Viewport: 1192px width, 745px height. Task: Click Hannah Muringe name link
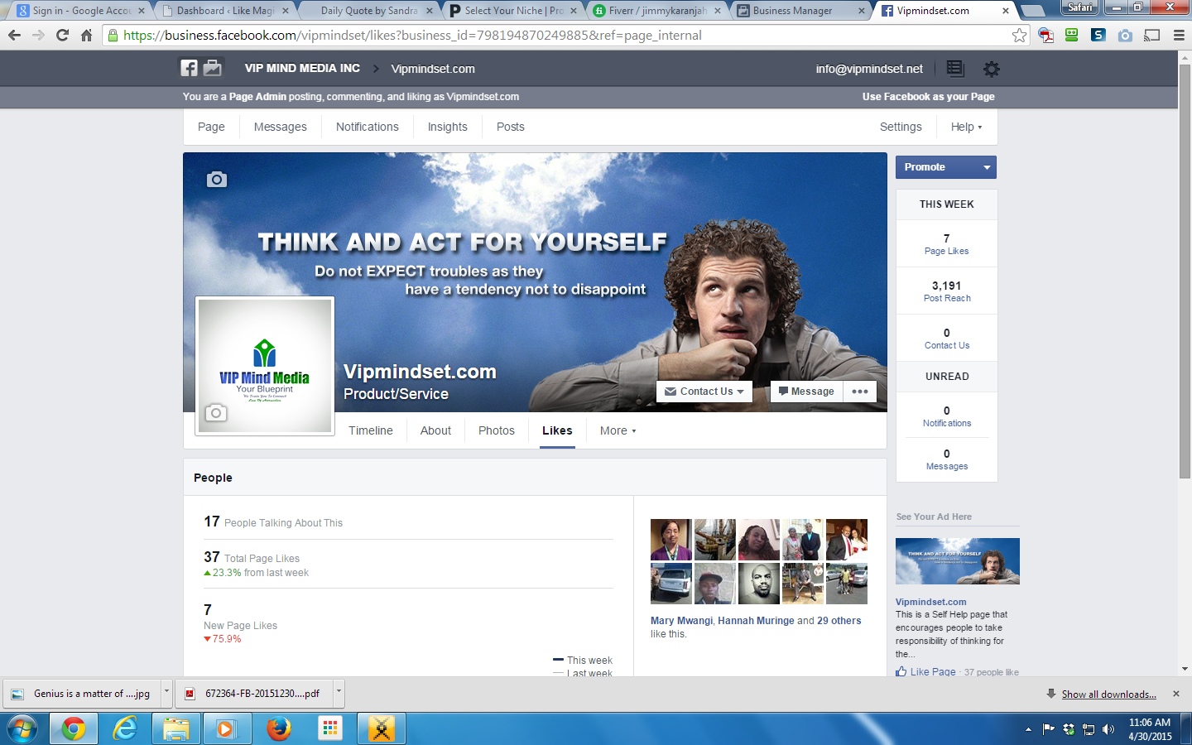point(756,621)
